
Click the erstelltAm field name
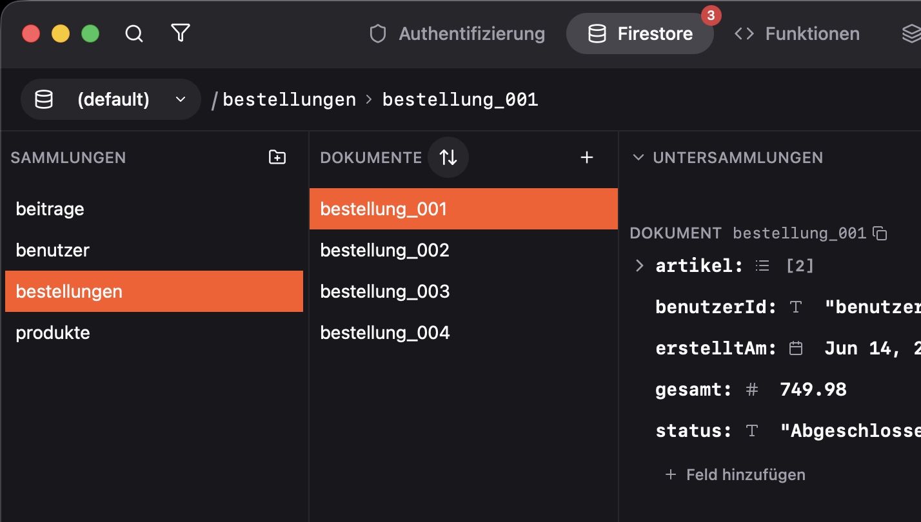tap(716, 349)
